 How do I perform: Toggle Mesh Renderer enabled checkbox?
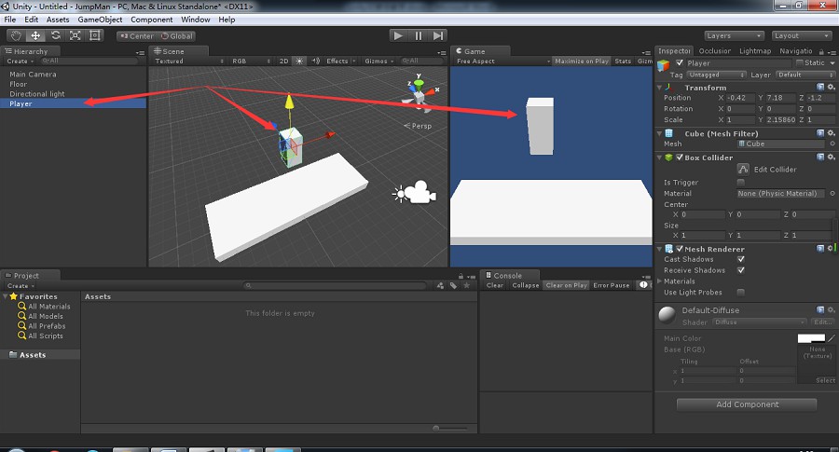click(680, 249)
